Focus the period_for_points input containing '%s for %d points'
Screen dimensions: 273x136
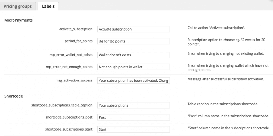[x=133, y=41]
